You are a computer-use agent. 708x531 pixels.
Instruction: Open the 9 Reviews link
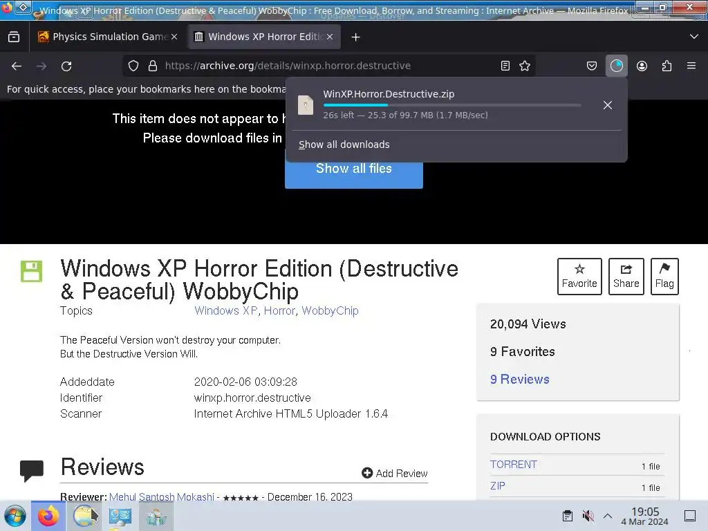(x=520, y=380)
